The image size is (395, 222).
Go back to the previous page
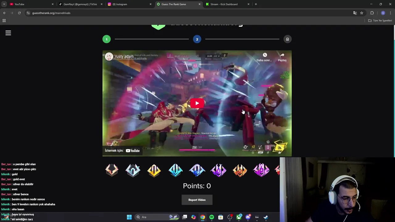pyautogui.click(x=4, y=13)
